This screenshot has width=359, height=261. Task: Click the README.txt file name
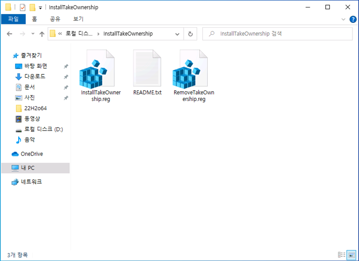tap(147, 92)
